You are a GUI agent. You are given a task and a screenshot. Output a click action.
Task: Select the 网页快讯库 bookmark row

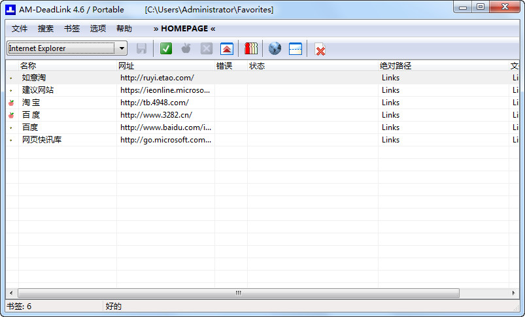click(262, 140)
